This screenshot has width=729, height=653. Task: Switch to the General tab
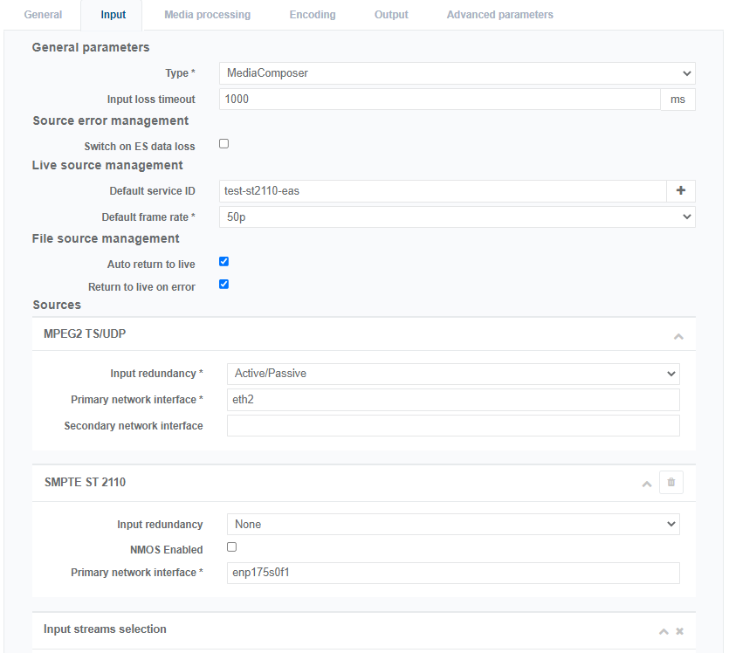[43, 15]
